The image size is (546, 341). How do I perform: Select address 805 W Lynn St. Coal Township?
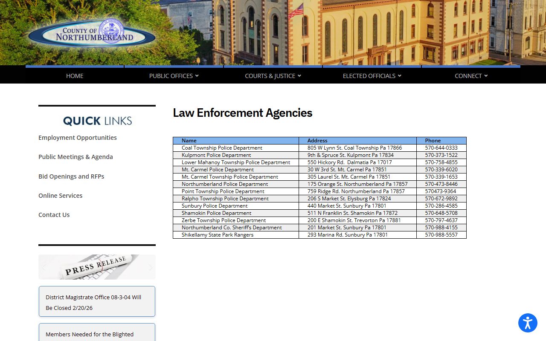[357, 148]
